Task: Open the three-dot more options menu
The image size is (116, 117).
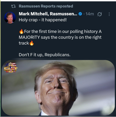Action: [109, 14]
